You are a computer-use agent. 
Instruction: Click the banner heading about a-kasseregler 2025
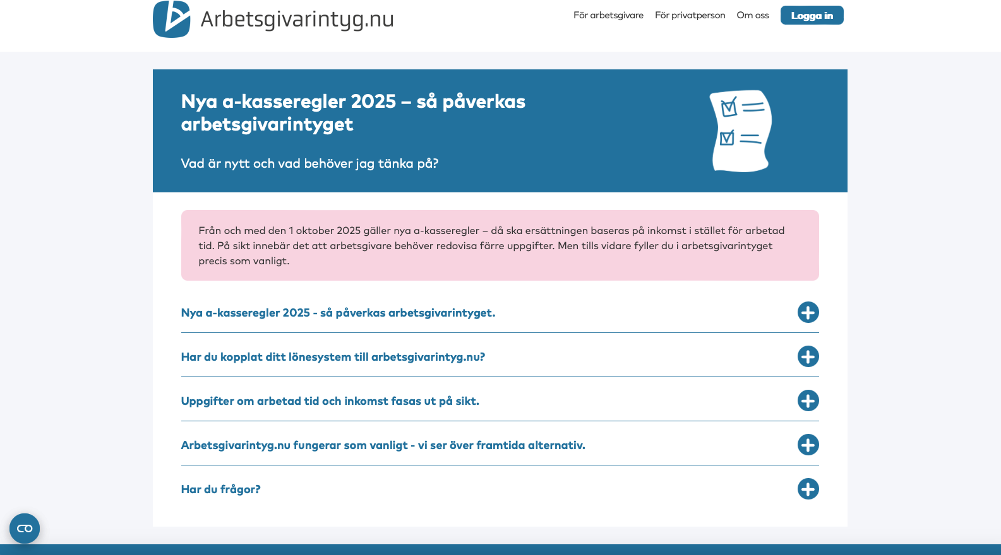coord(352,113)
